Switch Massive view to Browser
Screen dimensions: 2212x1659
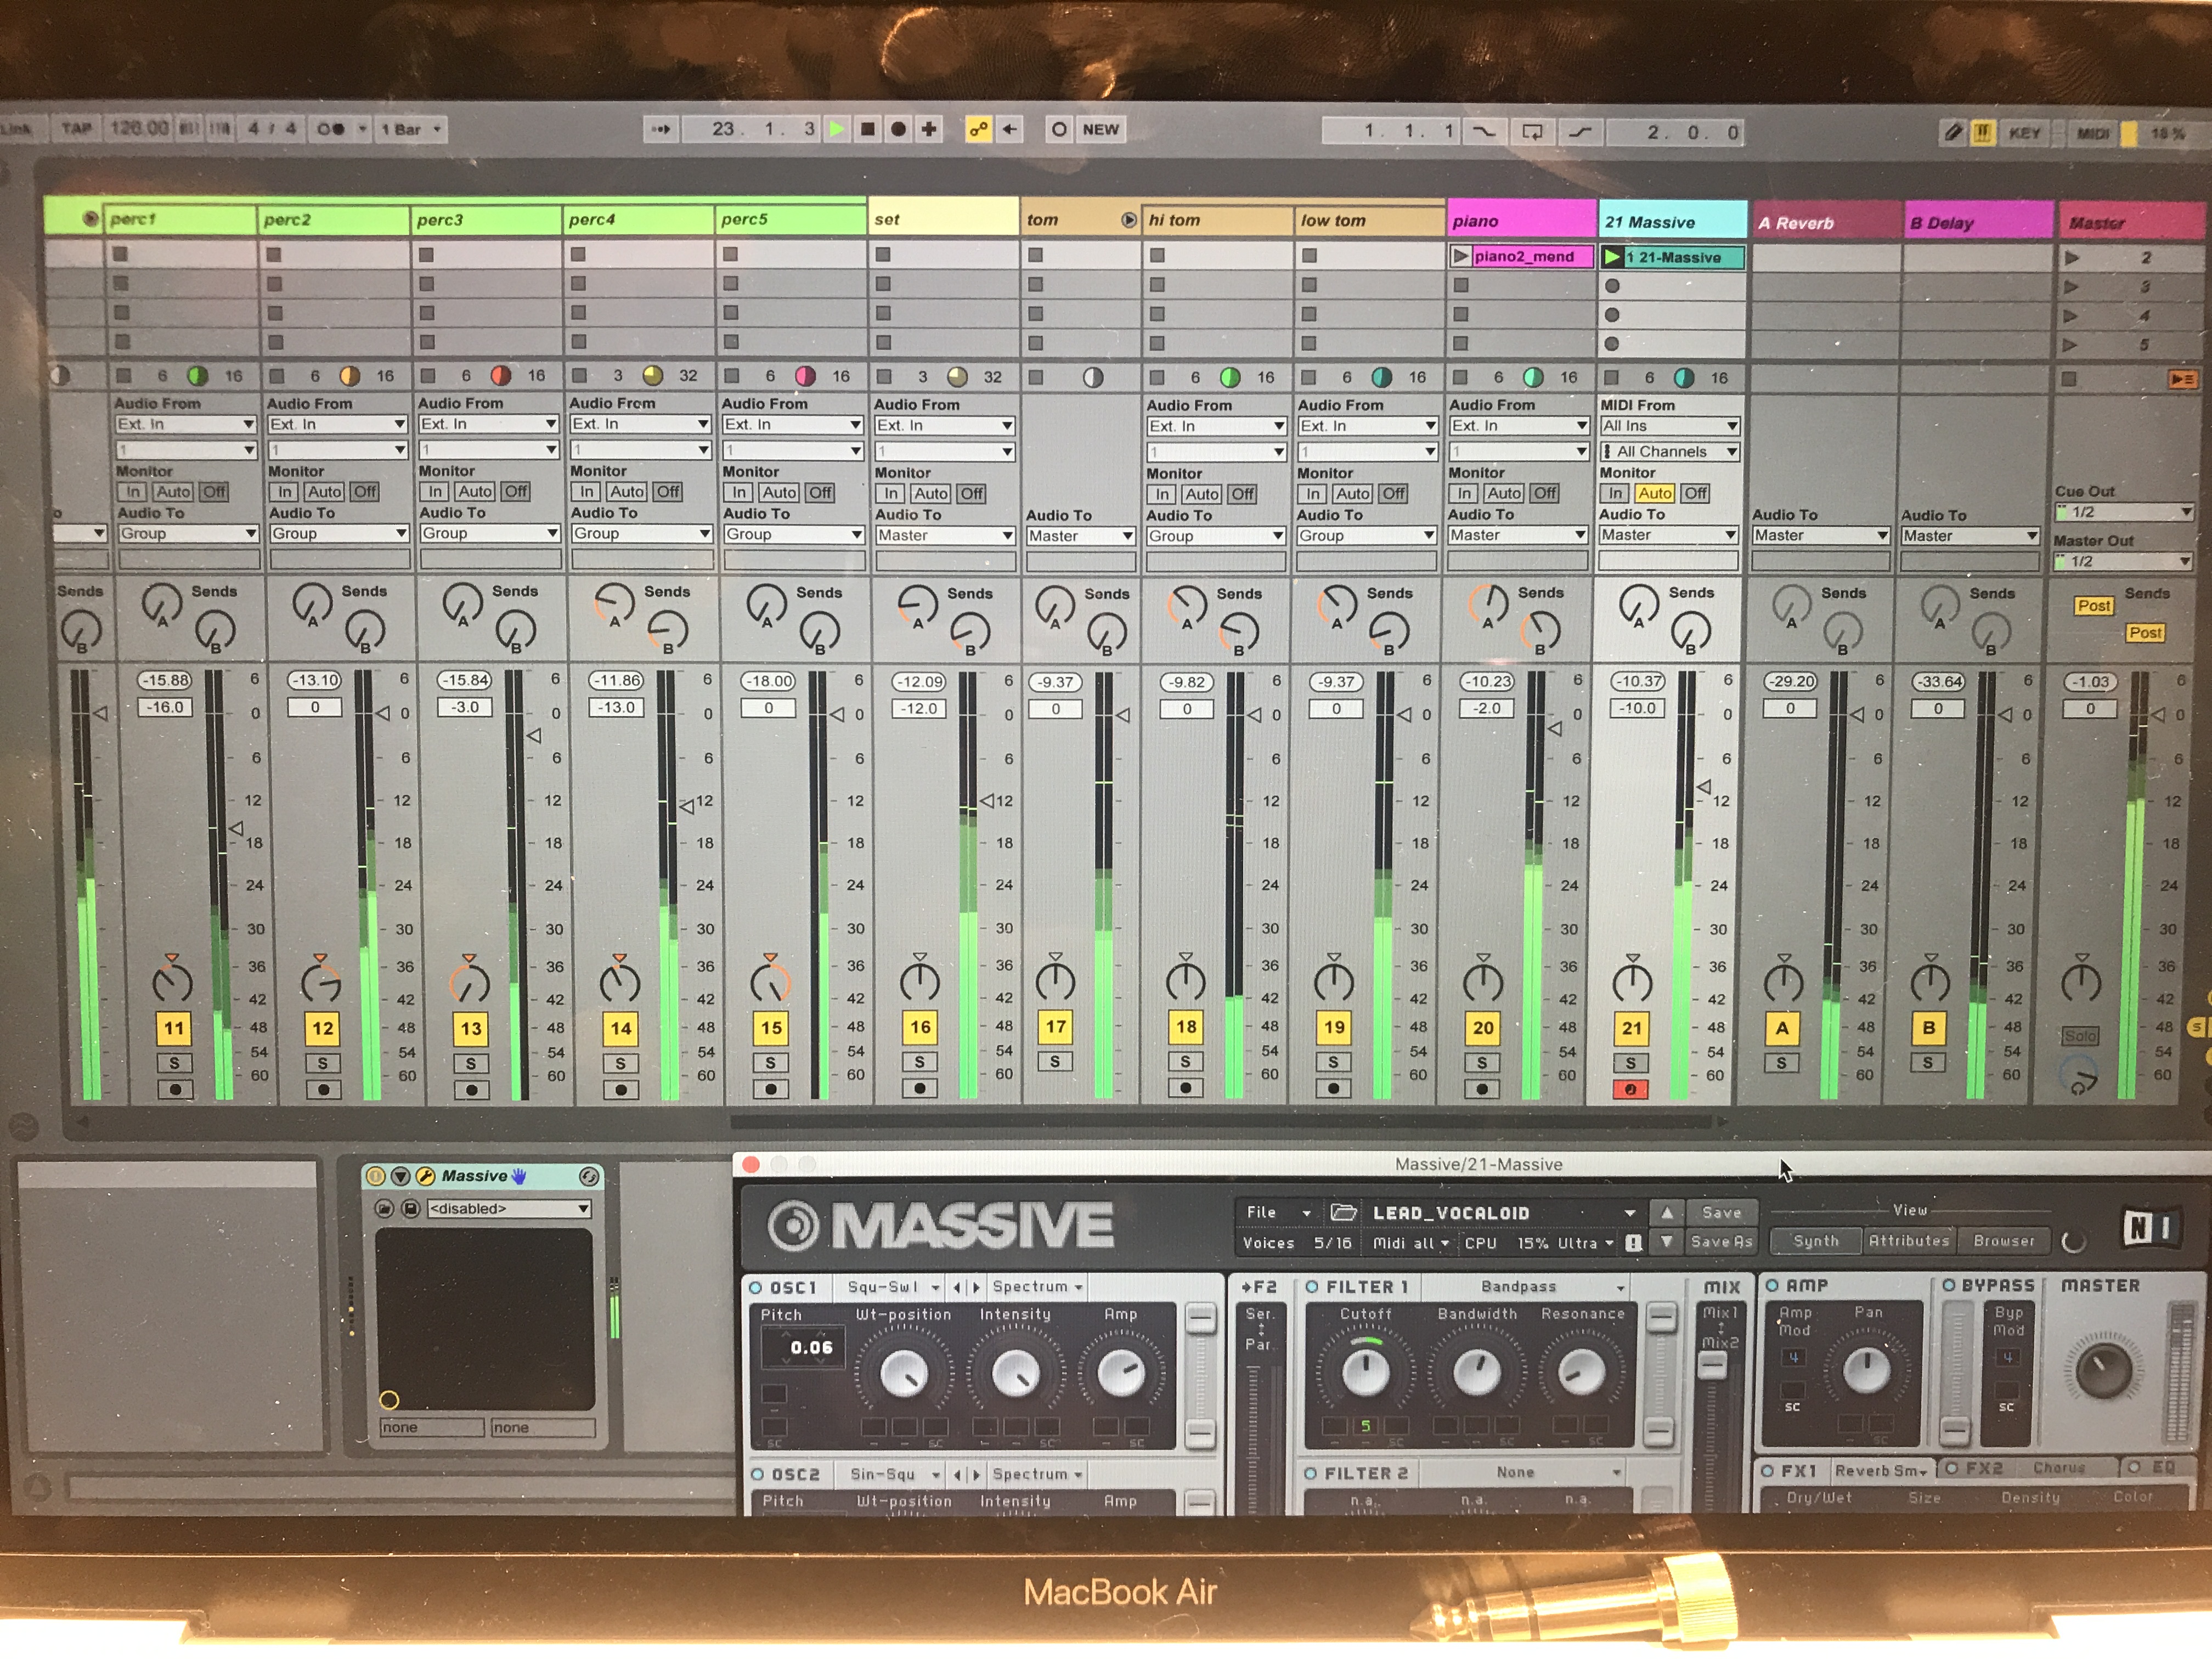tap(2004, 1241)
